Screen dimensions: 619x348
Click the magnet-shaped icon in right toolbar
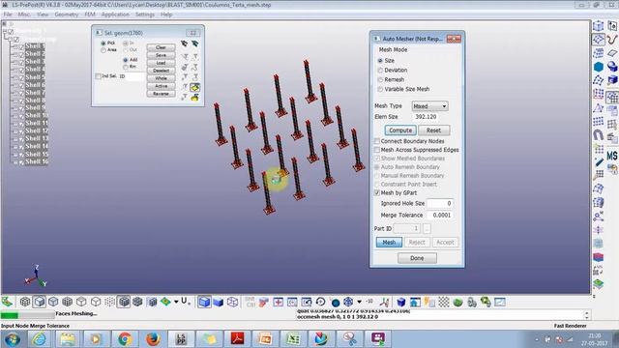(599, 135)
